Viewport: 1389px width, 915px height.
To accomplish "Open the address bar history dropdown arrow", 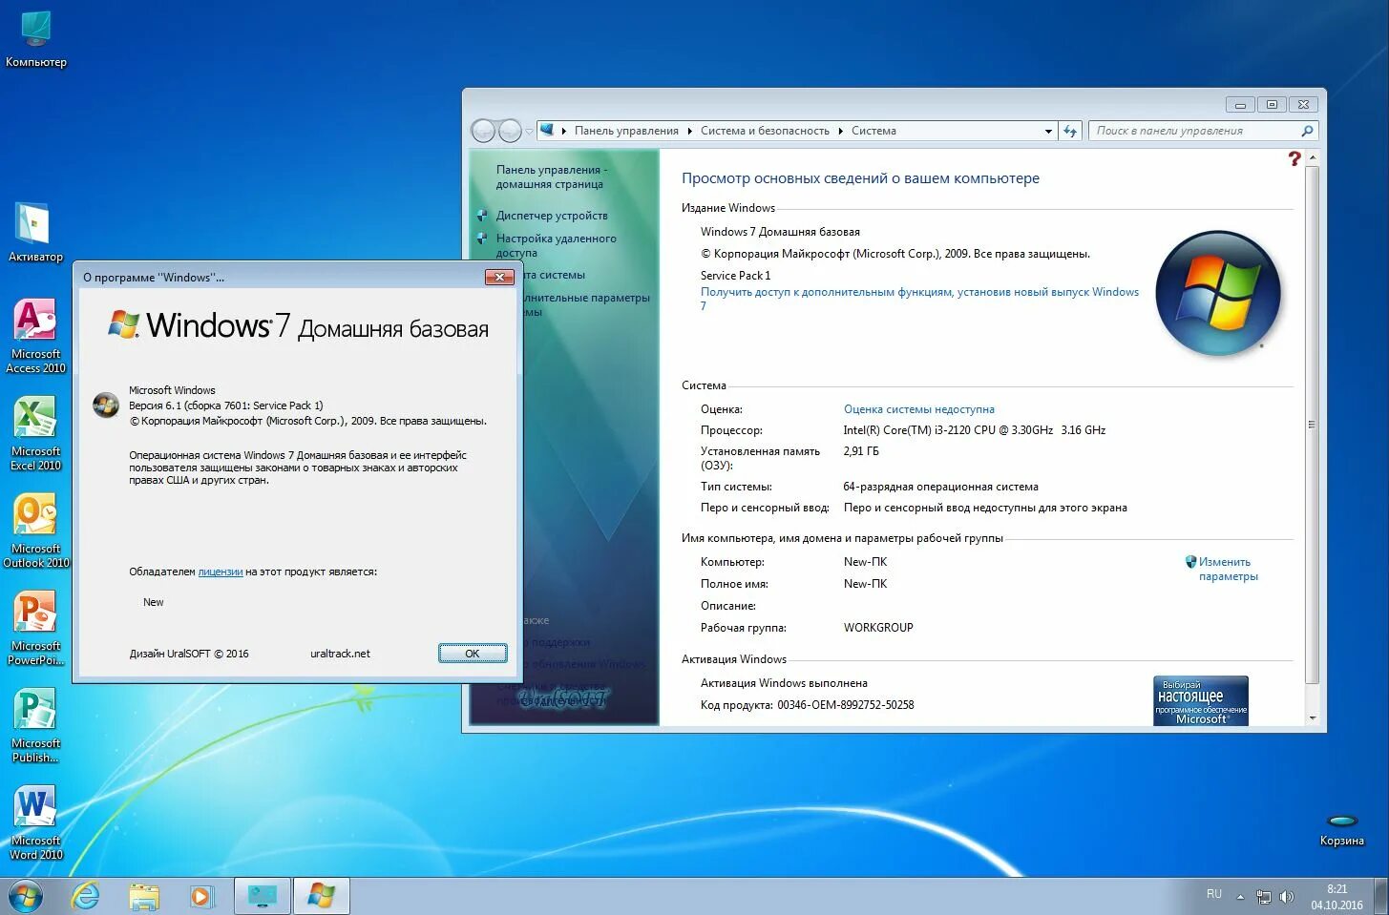I will 1048,131.
